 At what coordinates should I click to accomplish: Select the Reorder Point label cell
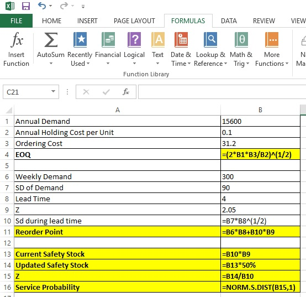117,232
